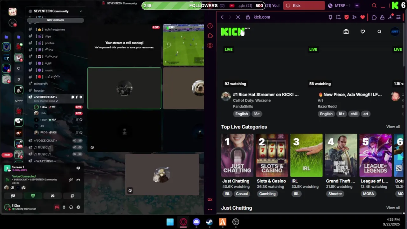Image resolution: width=407 pixels, height=229 pixels.
Task: Switch to the (21) YouTube tab
Action: click(272, 5)
